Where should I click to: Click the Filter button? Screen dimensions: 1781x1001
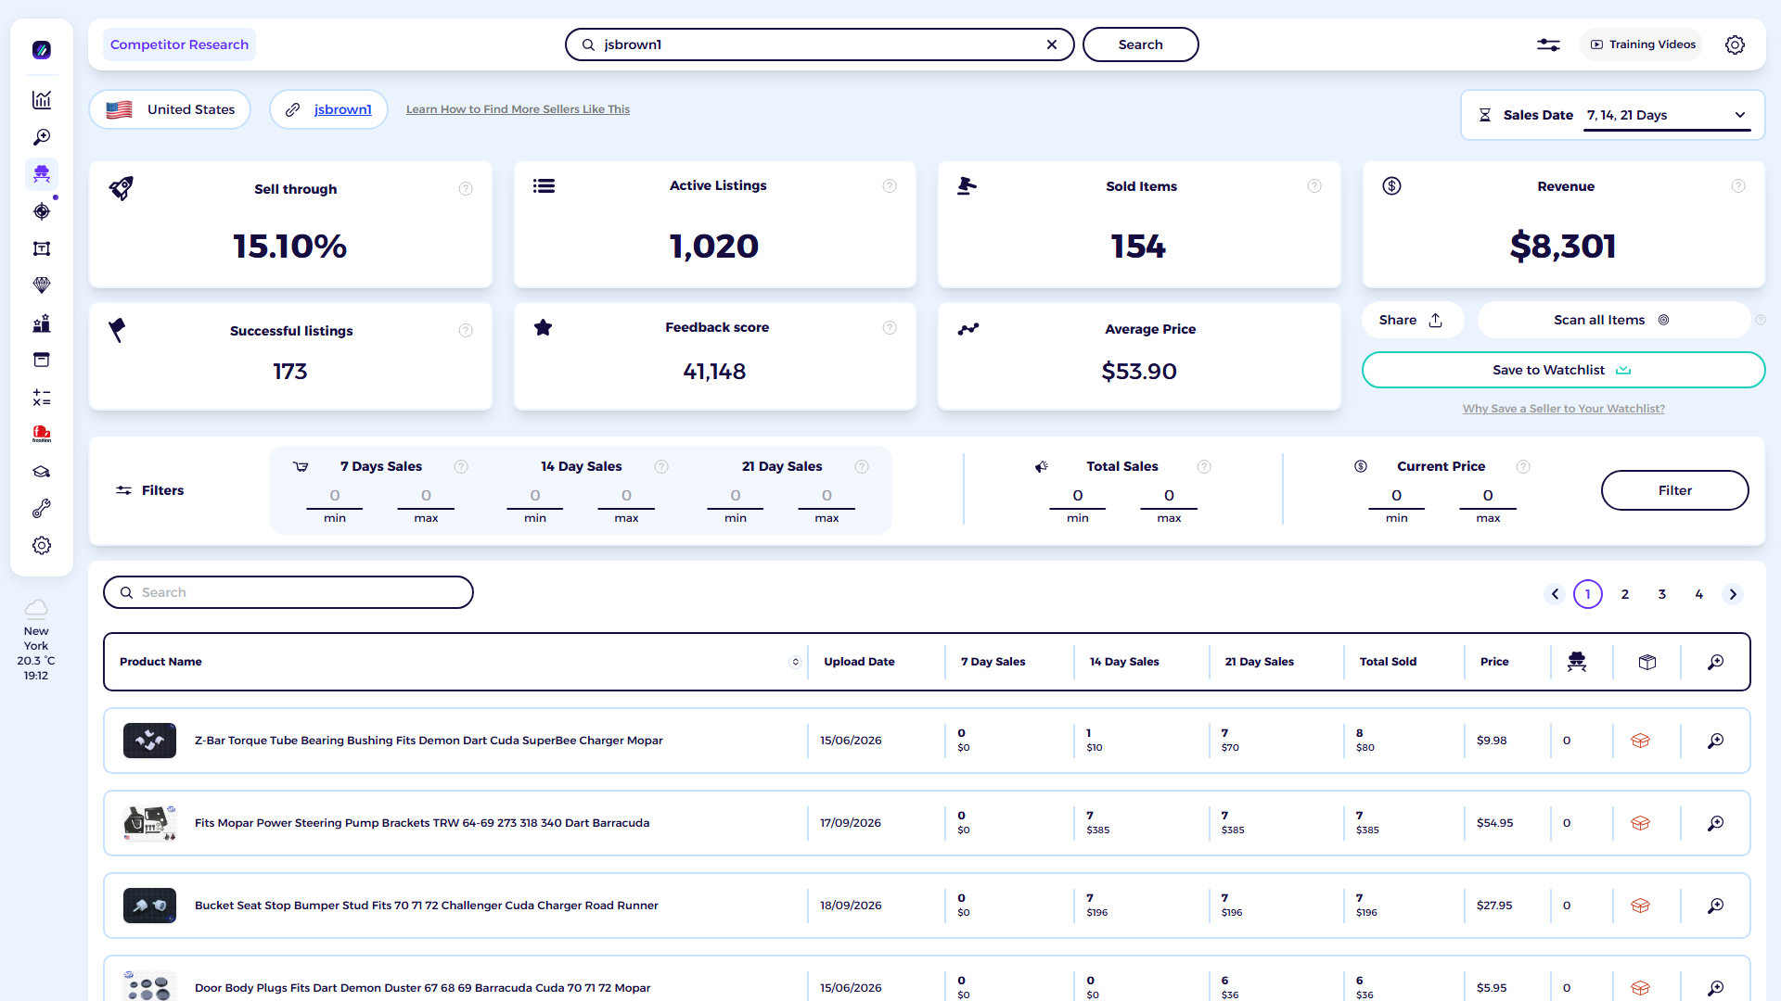pyautogui.click(x=1674, y=490)
